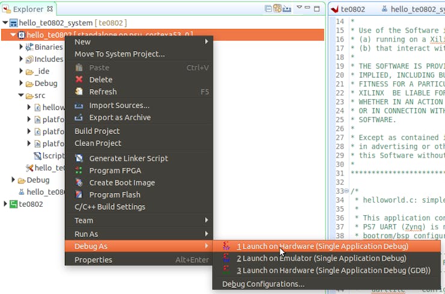Viewport: 445px width, 294px height.
Task: Expand the Debug folder under hello_te0802
Action: (x=20, y=83)
